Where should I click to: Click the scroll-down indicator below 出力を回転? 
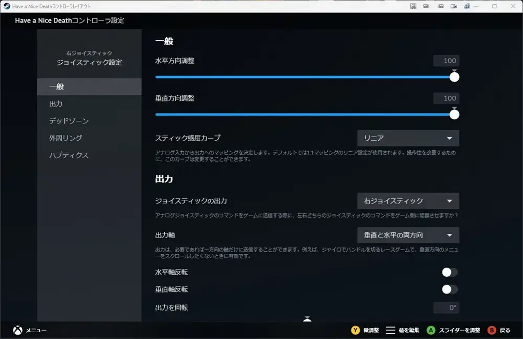click(x=307, y=319)
